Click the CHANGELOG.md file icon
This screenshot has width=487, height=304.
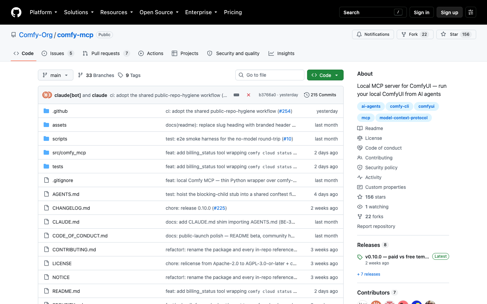point(46,208)
